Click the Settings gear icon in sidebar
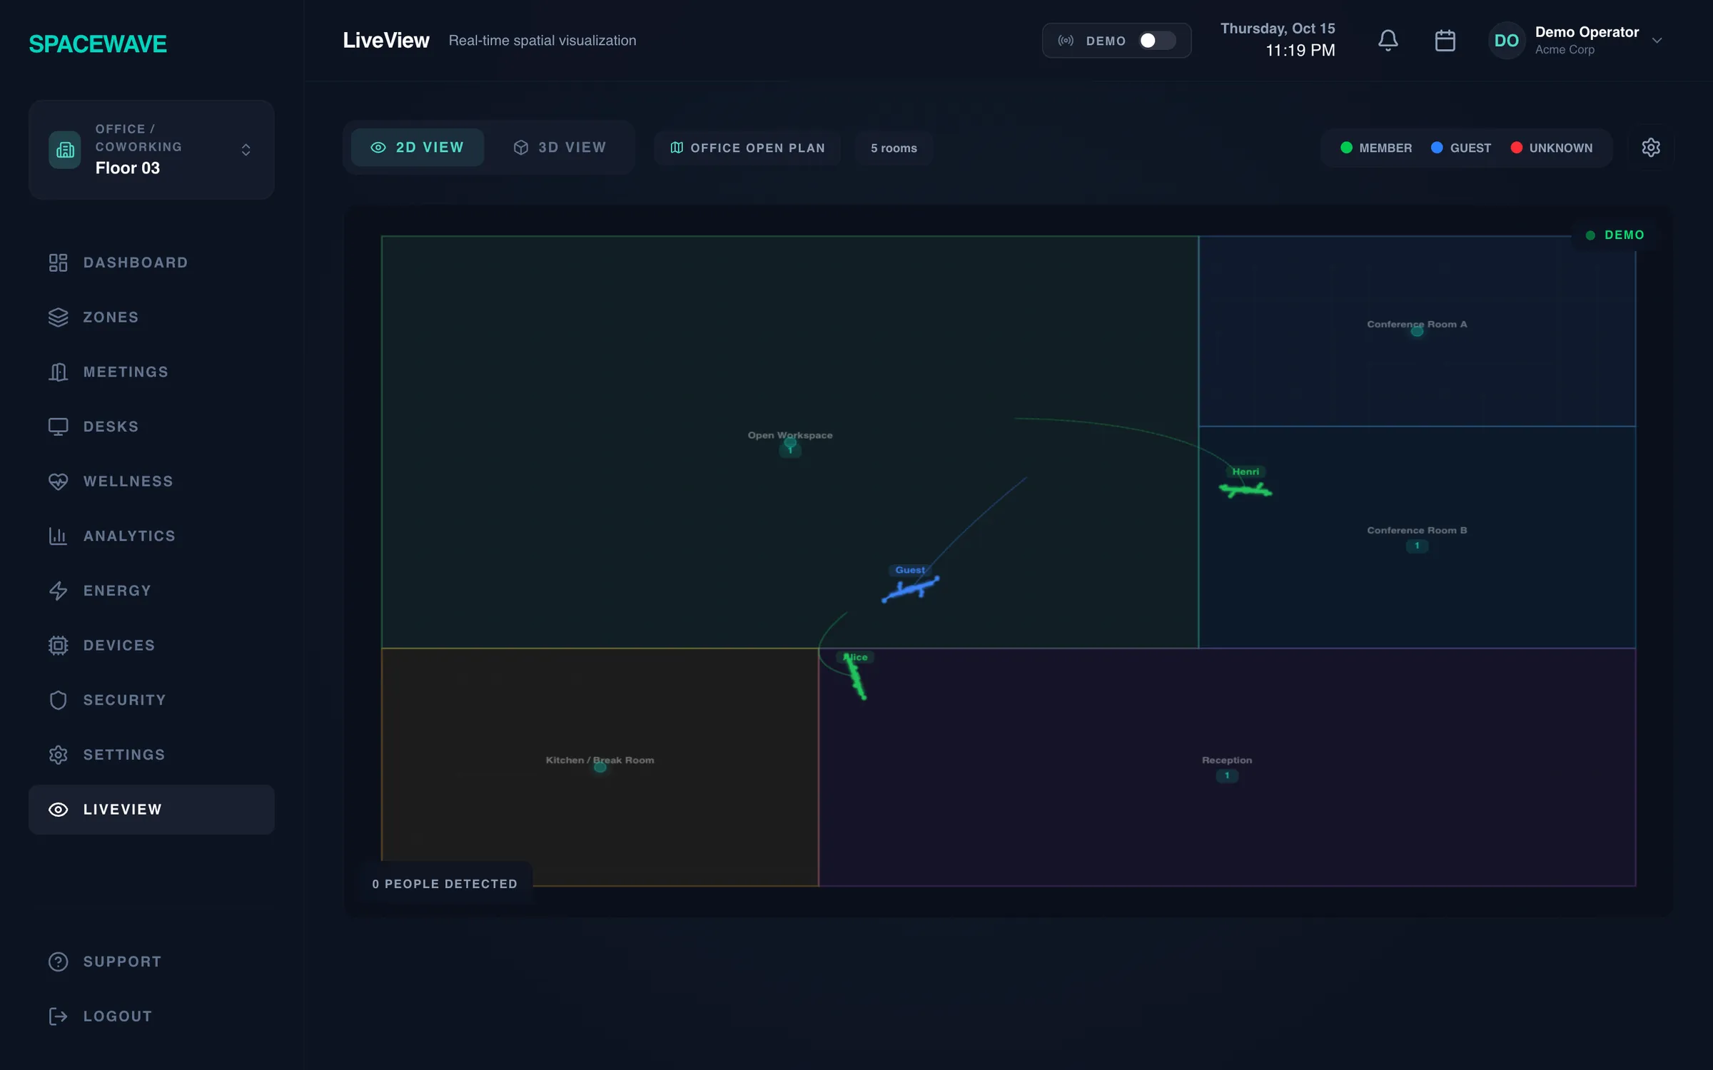1713x1070 pixels. (58, 755)
